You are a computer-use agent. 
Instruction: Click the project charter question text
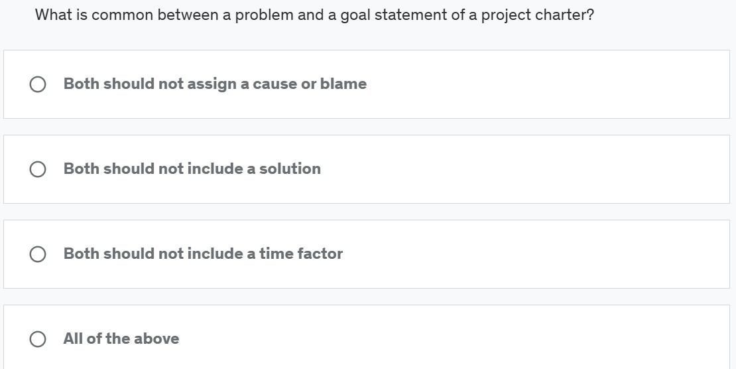[314, 15]
